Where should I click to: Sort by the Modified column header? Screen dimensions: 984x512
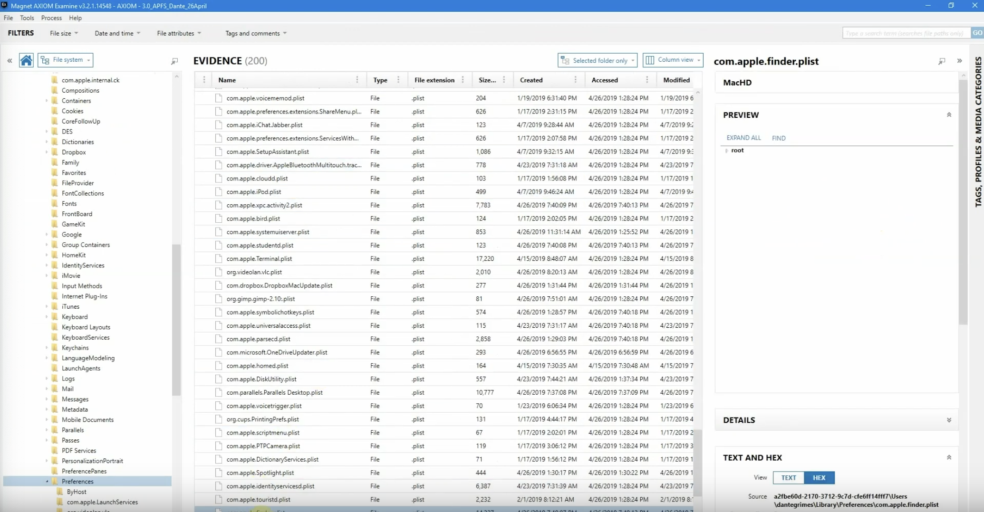(x=676, y=80)
